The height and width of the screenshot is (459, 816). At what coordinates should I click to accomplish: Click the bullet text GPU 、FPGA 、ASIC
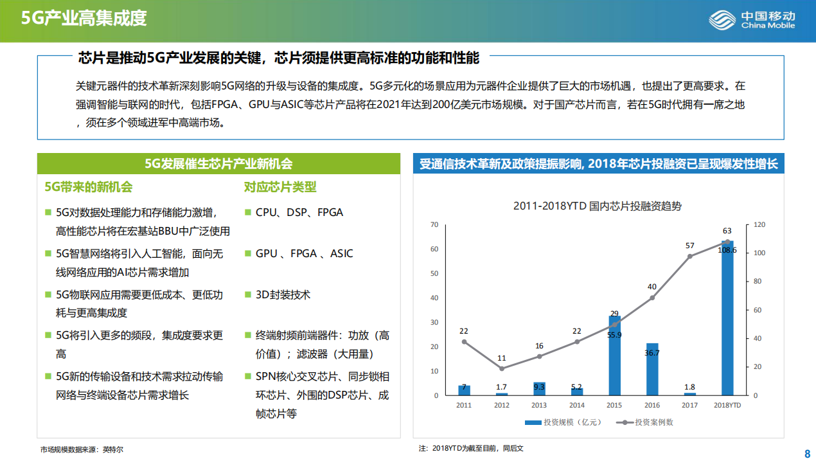point(305,253)
